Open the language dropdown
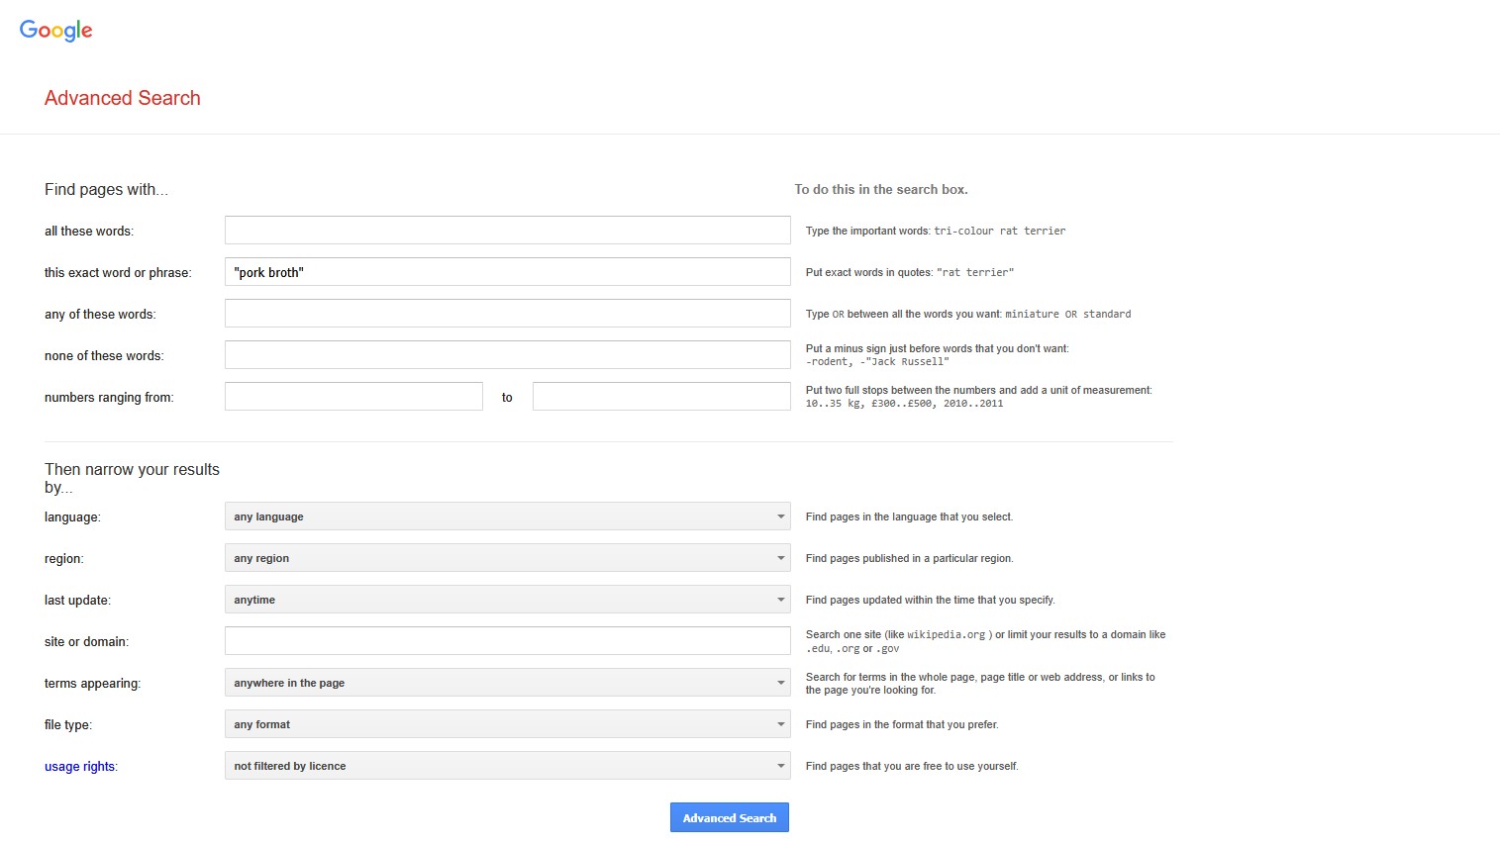Viewport: 1500px width, 845px height. tap(507, 516)
